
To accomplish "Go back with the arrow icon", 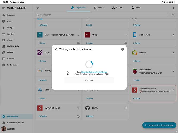I will 38,8.
